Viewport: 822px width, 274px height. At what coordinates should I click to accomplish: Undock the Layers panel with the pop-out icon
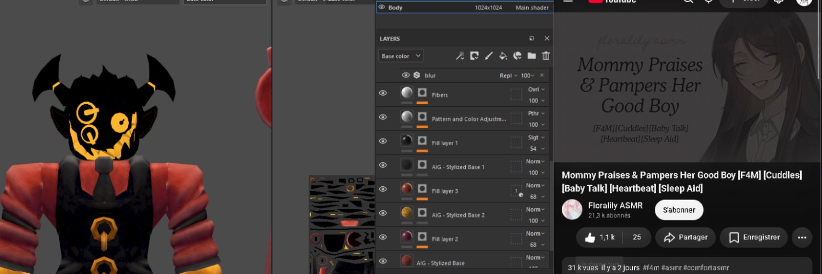532,38
